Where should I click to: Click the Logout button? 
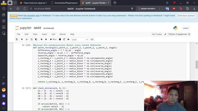186,28
